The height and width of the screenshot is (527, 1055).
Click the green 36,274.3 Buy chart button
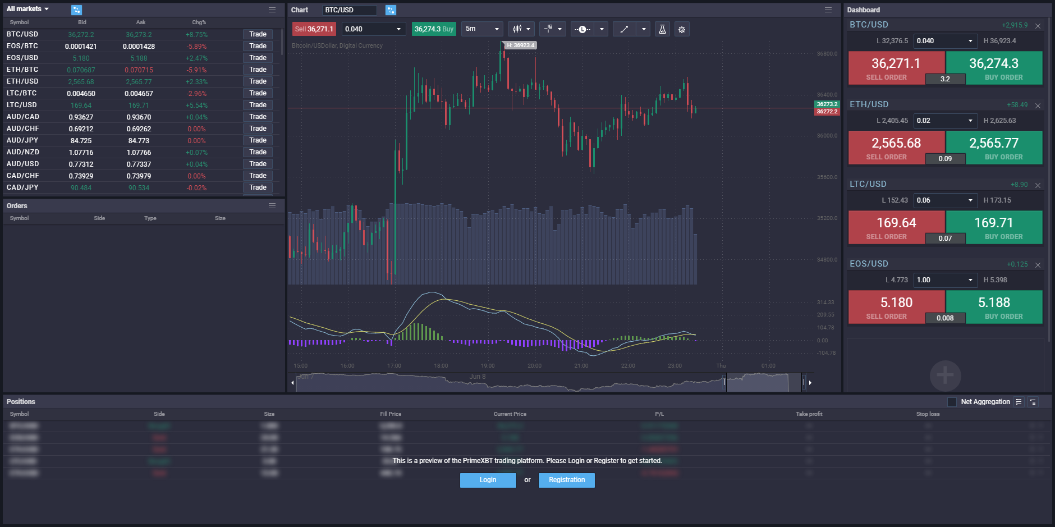coord(434,29)
